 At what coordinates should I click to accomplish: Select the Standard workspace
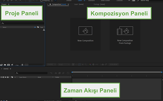(91, 1)
